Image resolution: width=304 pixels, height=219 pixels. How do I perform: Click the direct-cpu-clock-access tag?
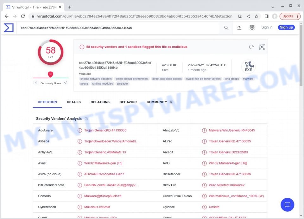(x=167, y=79)
